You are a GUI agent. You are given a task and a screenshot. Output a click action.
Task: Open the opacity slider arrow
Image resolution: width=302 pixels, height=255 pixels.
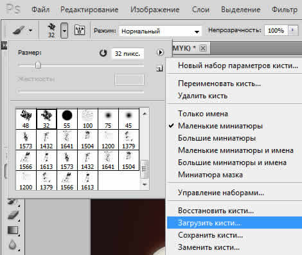[x=293, y=31]
